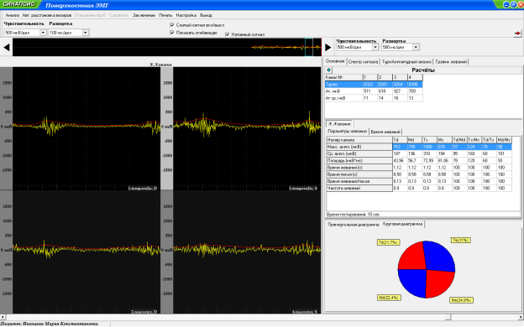Toggle the 'Нативный сигнал' checkbox
Screen dimensions: 524x327
228,34
